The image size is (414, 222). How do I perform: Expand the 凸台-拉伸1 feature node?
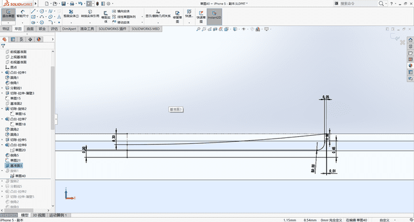point(2,72)
